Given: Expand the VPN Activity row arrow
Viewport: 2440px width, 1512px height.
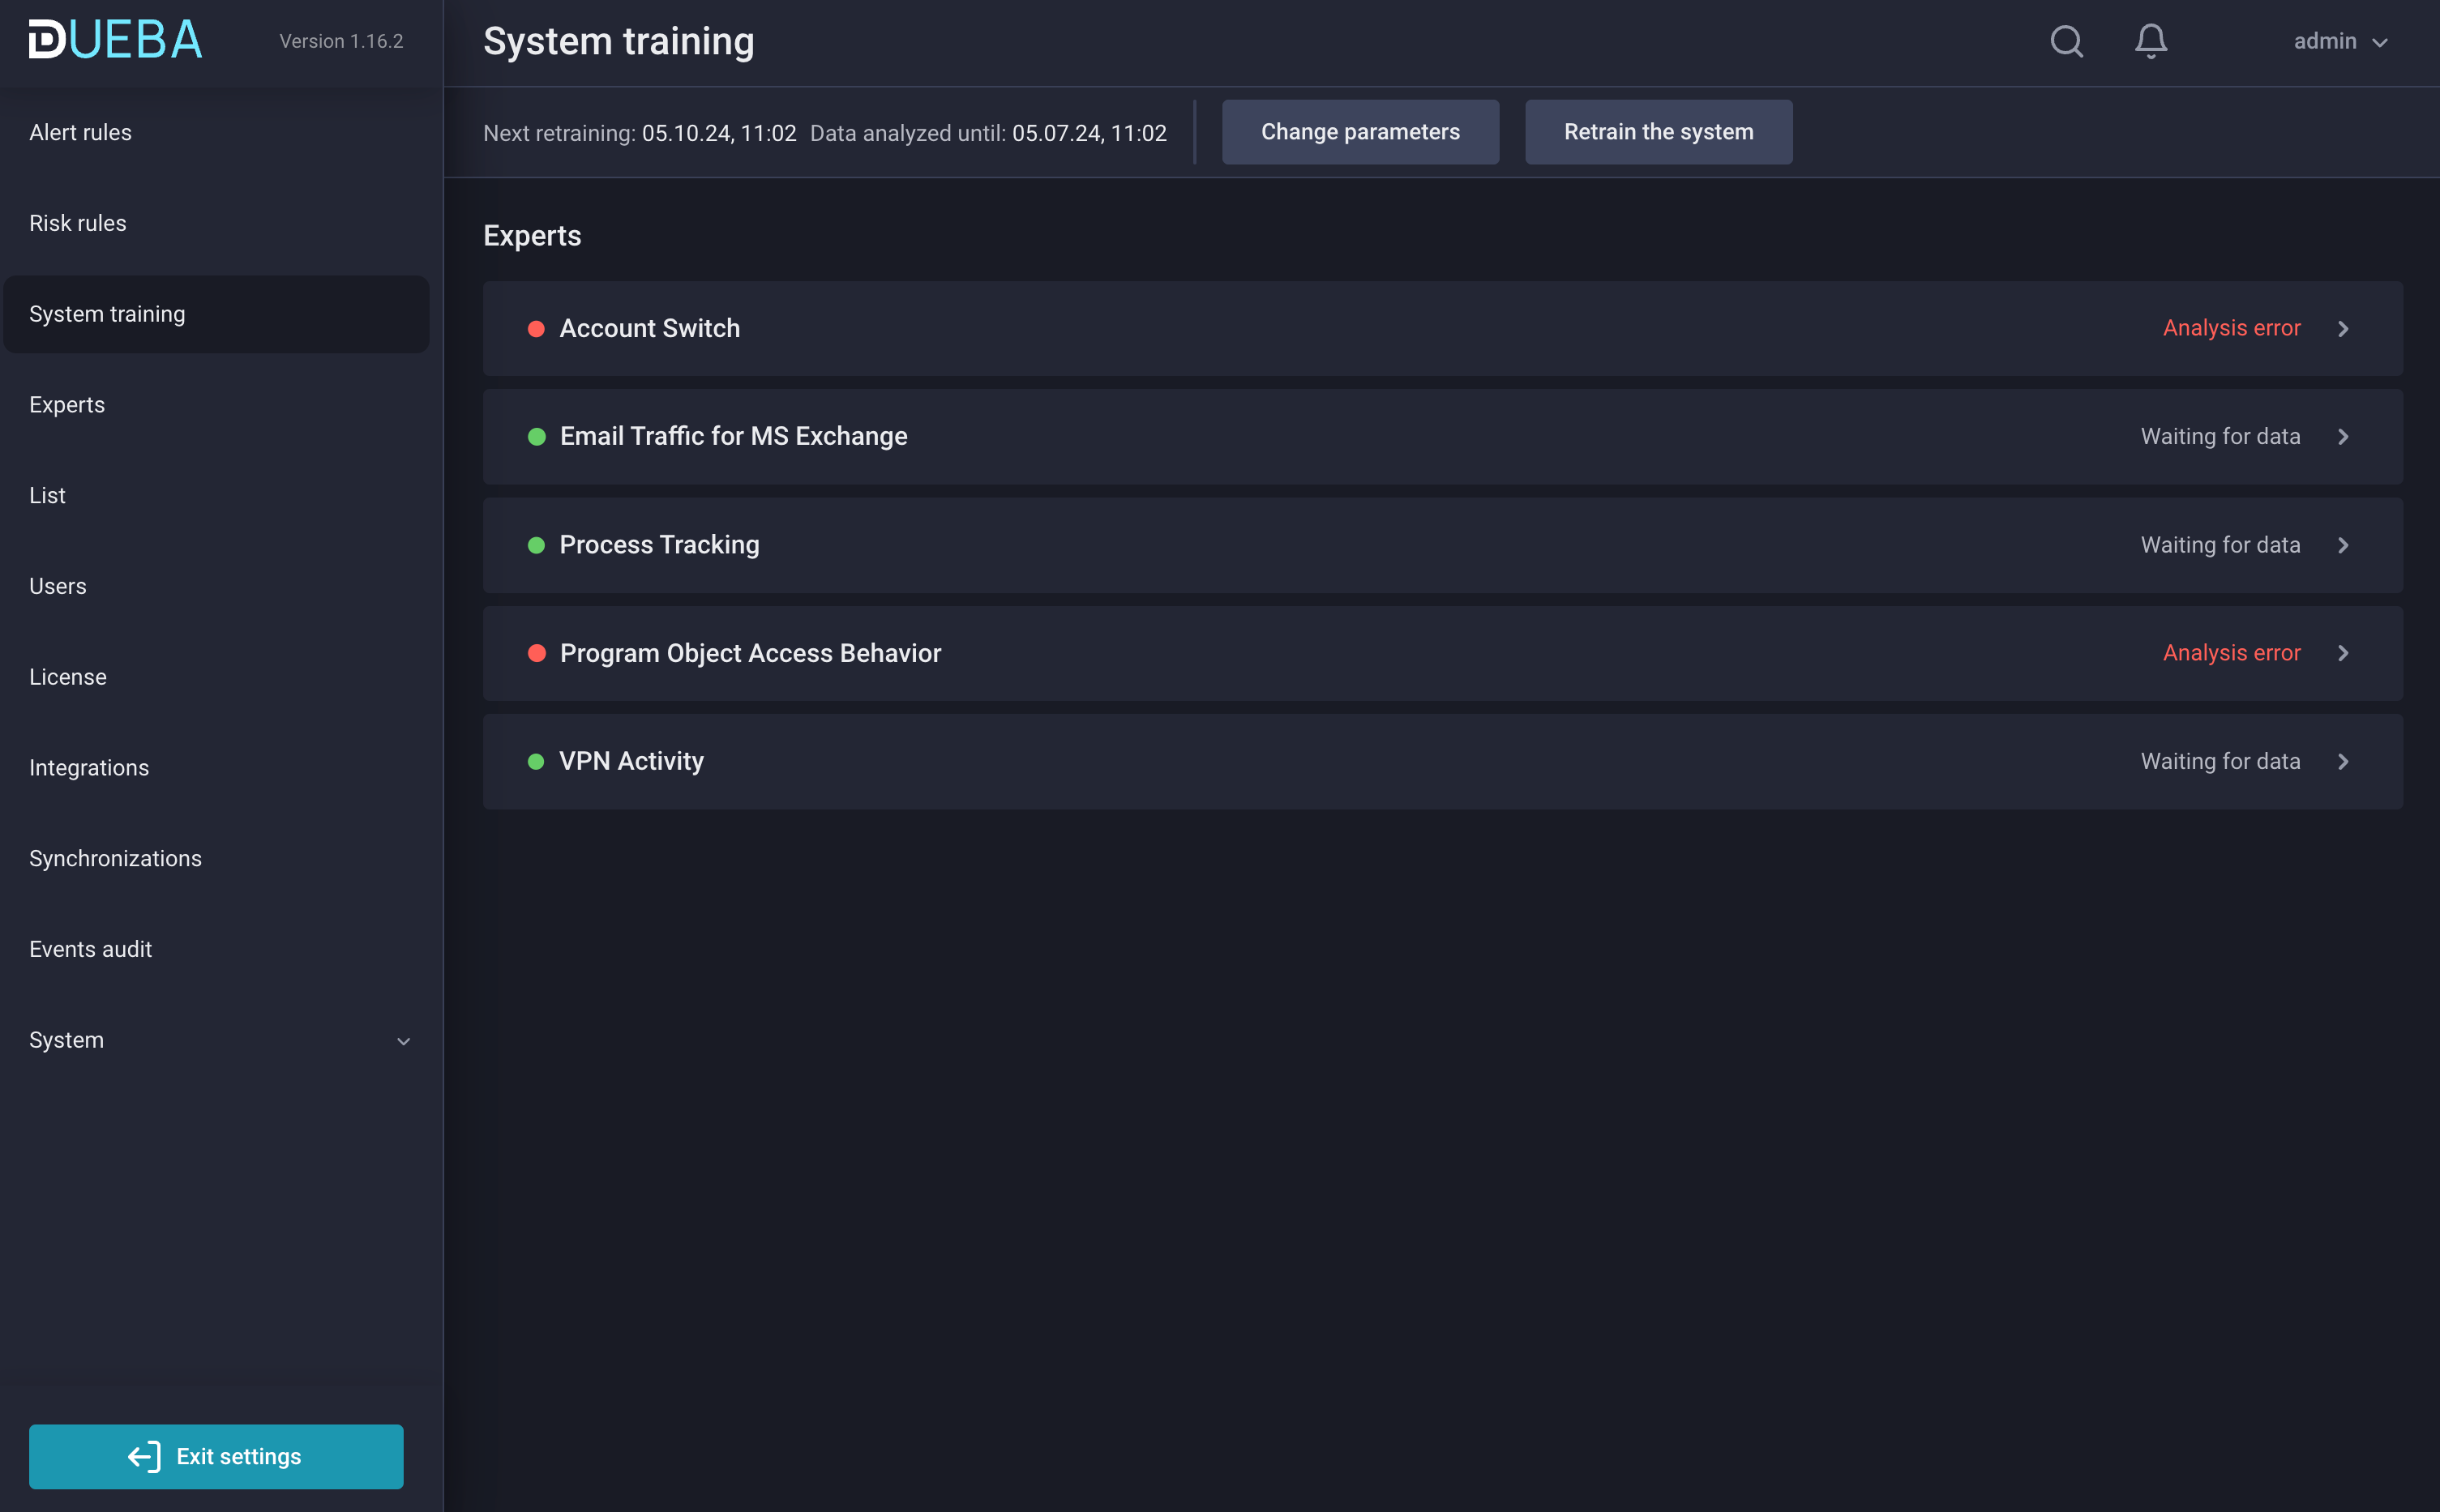Looking at the screenshot, I should coord(2343,762).
